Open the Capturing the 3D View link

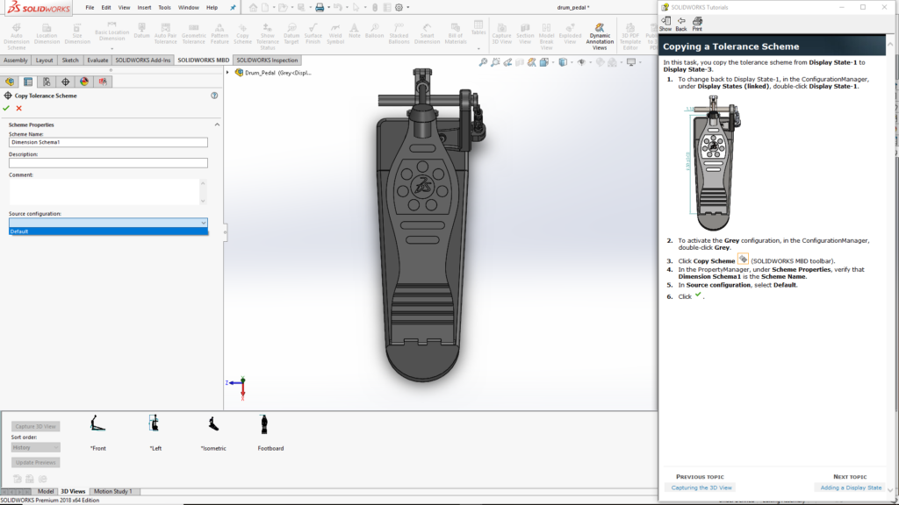tap(701, 487)
